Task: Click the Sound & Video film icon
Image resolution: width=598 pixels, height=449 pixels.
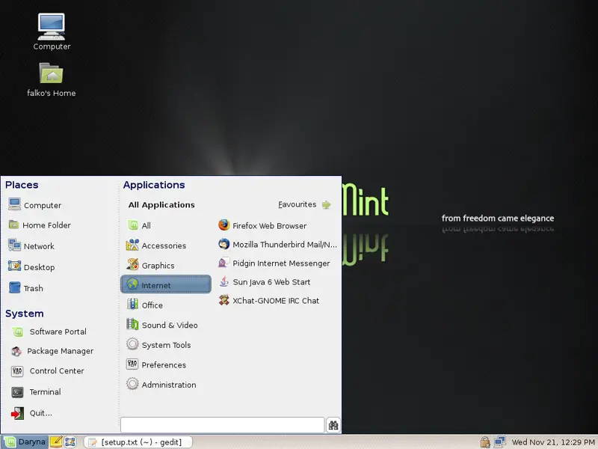Action: [x=132, y=324]
